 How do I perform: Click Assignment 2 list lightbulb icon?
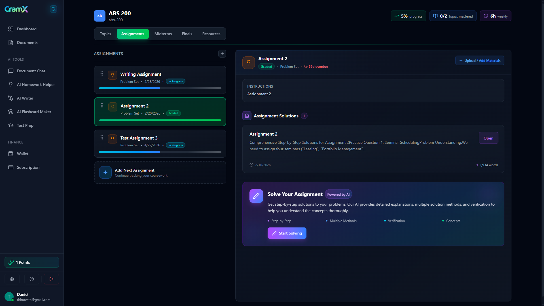coord(113,107)
